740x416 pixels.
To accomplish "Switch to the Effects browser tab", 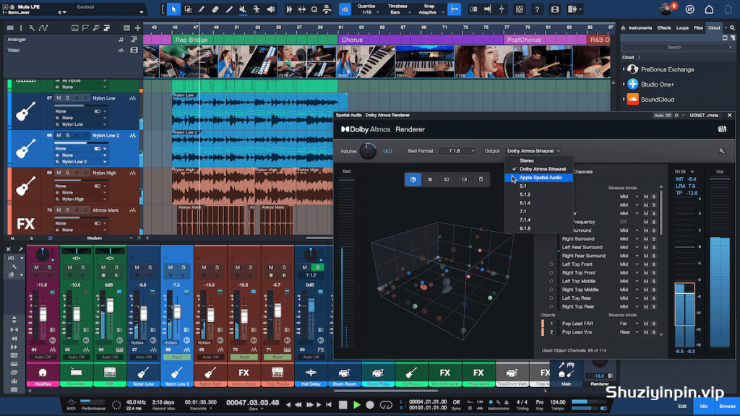I will click(x=664, y=28).
